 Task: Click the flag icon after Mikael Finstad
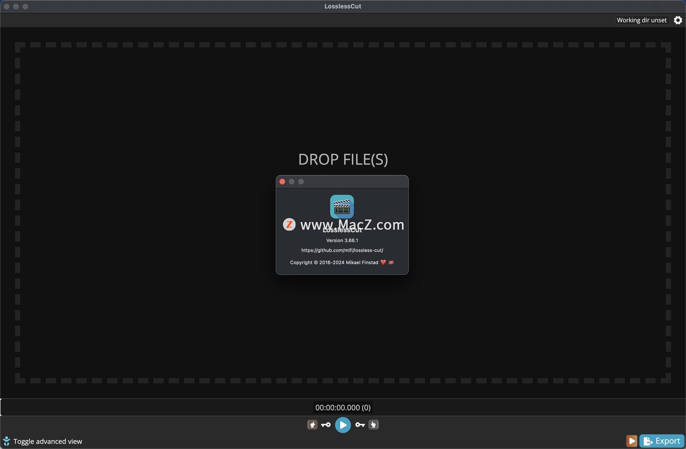point(391,262)
